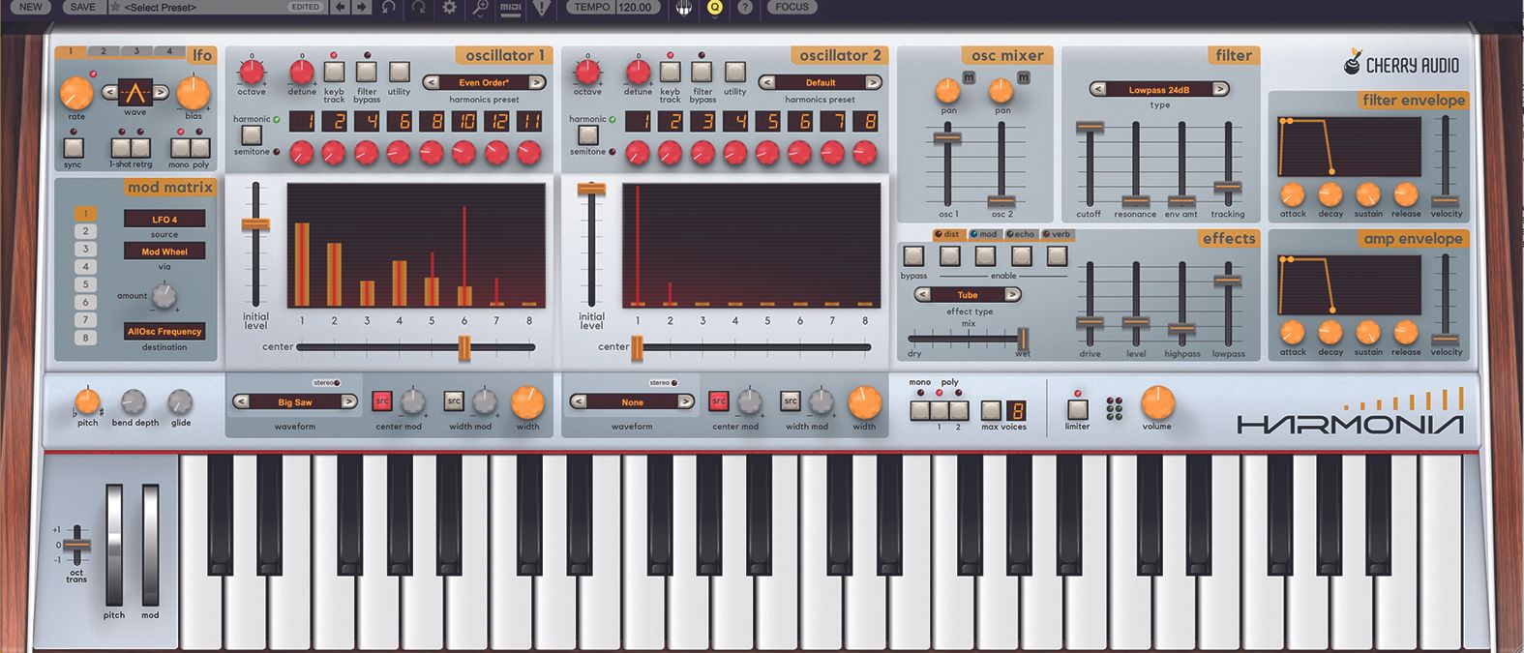This screenshot has height=653, width=1524.
Task: Mark the preset as favorite with star icon
Action: pyautogui.click(x=115, y=7)
